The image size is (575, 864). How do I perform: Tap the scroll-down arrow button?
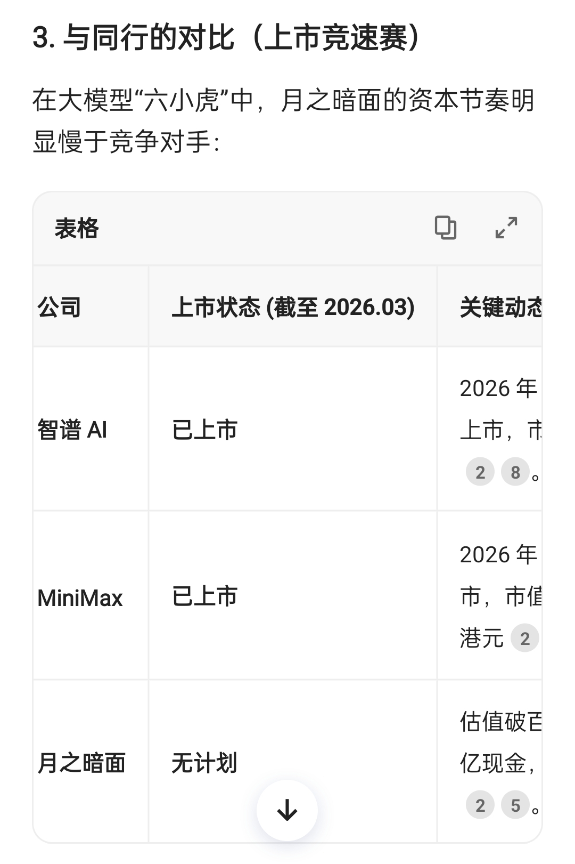coord(287,810)
